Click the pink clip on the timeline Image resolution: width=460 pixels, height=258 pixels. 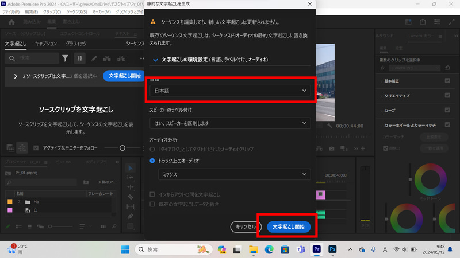tap(320, 194)
